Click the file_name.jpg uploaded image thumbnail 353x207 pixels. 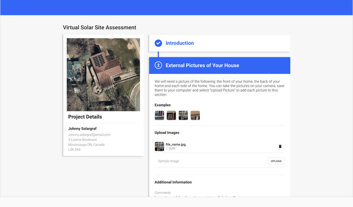coord(159,147)
